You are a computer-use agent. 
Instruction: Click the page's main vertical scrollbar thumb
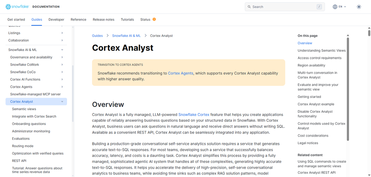(x=369, y=33)
